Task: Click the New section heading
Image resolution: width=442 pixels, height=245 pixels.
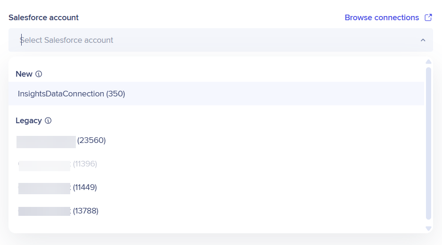Action: (x=24, y=74)
